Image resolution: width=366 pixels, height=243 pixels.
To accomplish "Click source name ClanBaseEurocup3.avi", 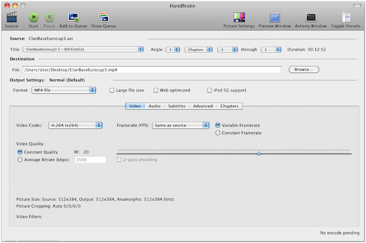I will pos(51,38).
